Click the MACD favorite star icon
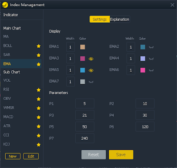The height and width of the screenshot is (168, 177). (x=38, y=117)
